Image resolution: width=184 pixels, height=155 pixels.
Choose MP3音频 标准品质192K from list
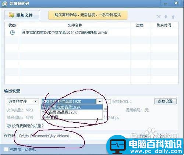pos(72,107)
